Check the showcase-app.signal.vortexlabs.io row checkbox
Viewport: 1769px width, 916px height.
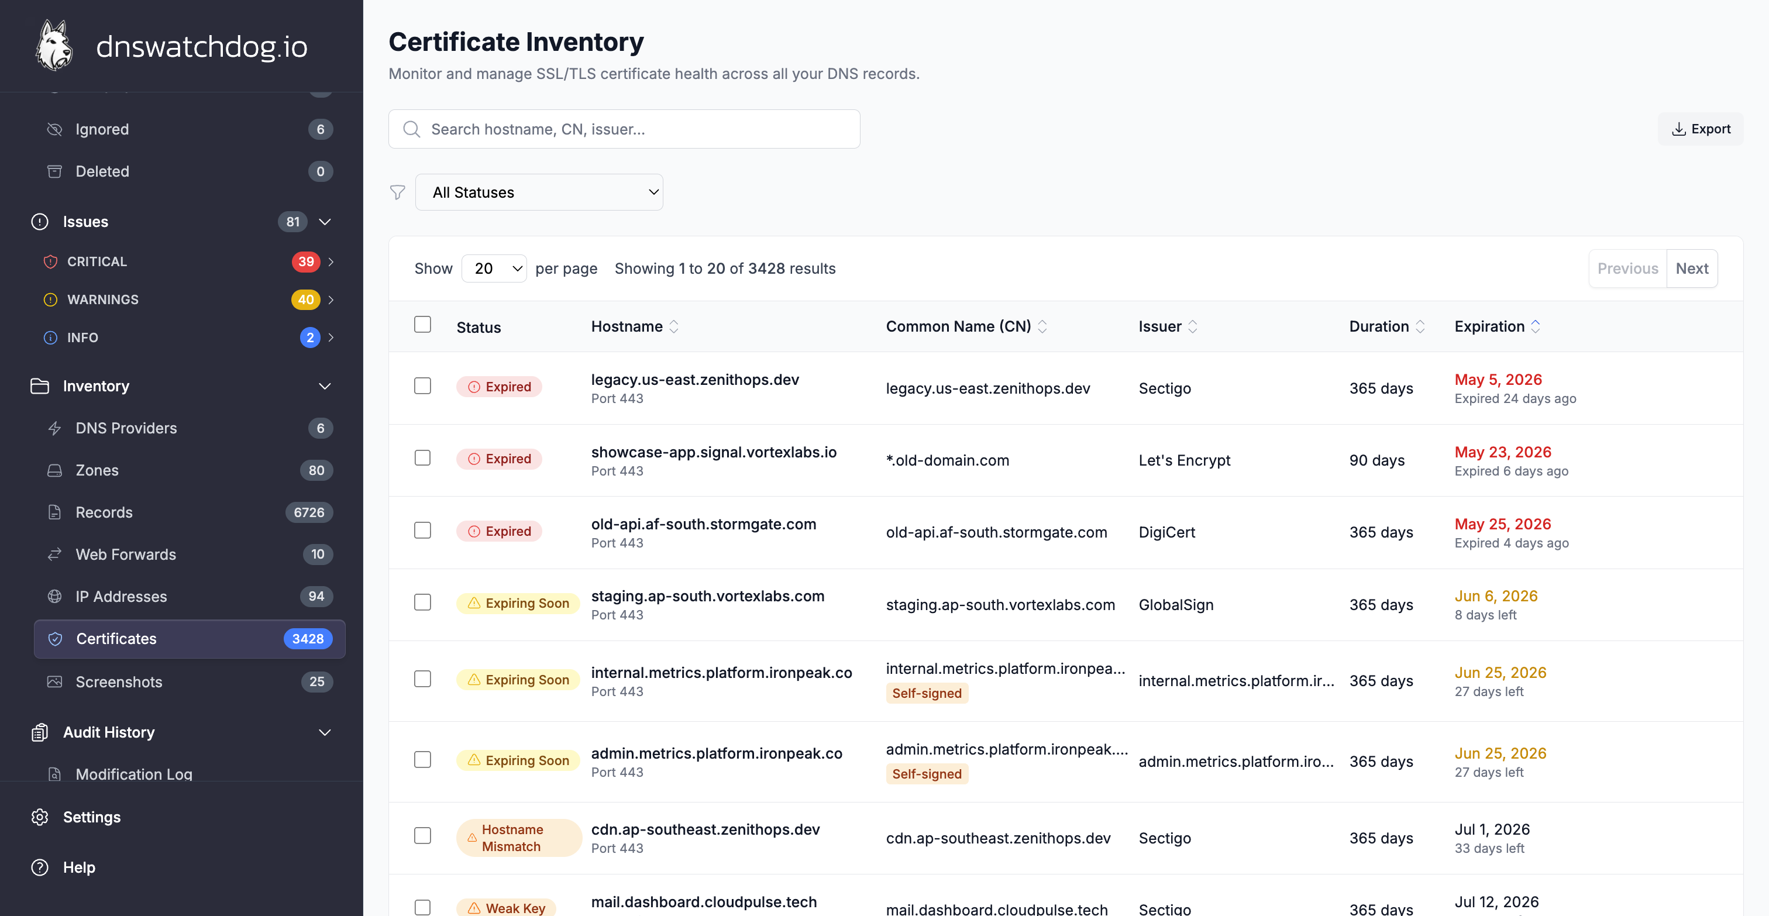(422, 458)
